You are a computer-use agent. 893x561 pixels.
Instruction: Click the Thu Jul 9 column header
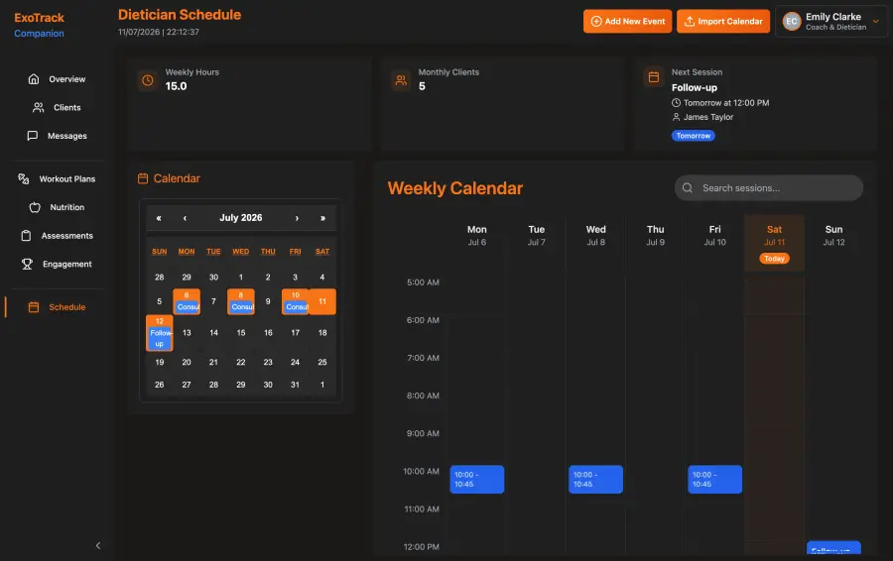click(x=656, y=236)
